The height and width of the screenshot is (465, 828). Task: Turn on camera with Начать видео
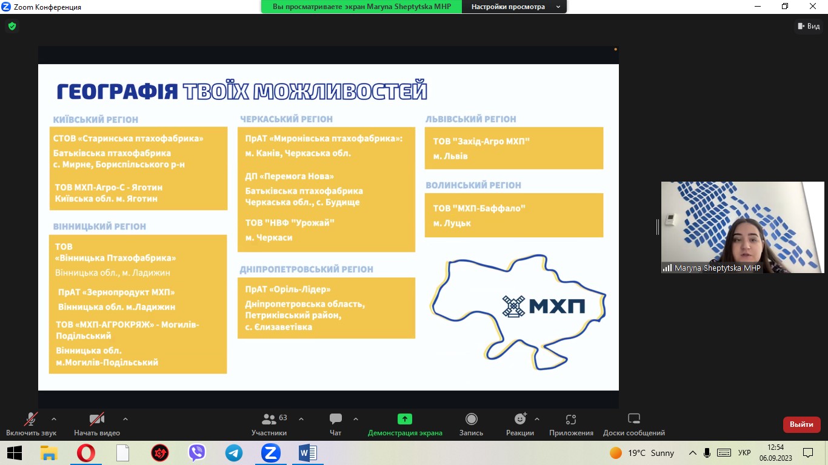[97, 424]
